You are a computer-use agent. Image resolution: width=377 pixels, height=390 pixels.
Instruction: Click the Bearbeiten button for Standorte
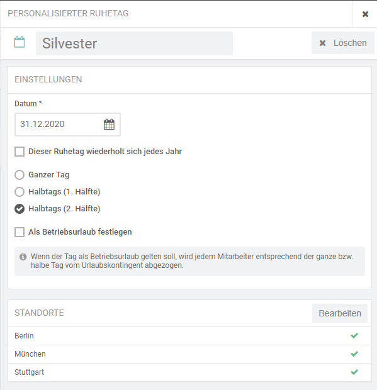point(340,313)
